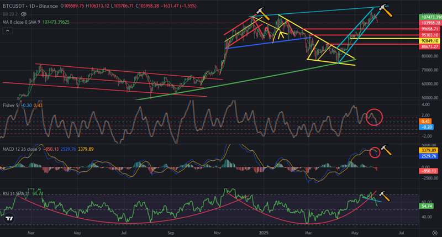This screenshot has width=442, height=237.
Task: Click the daily change −1631.47 (−1.55%)
Action: (178, 6)
